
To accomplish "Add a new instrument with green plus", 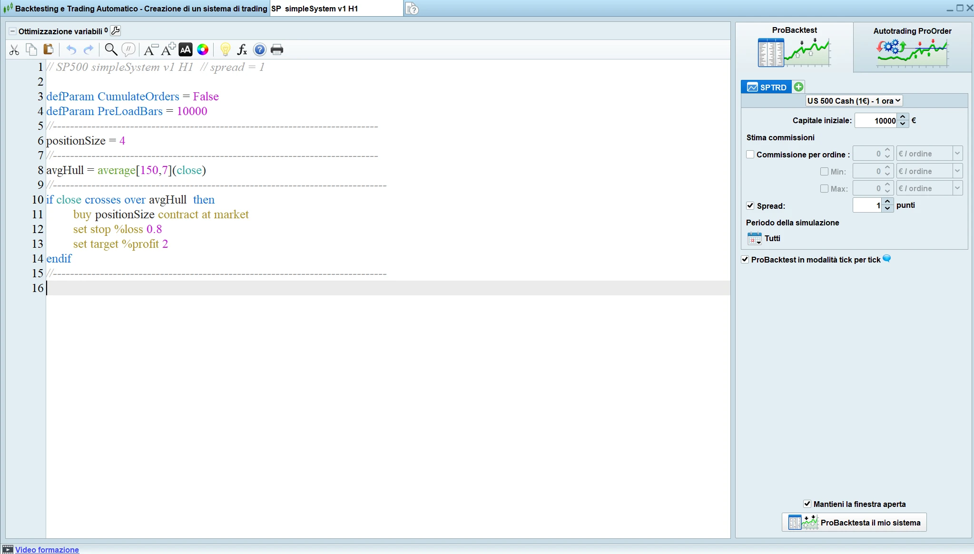I will coord(799,87).
